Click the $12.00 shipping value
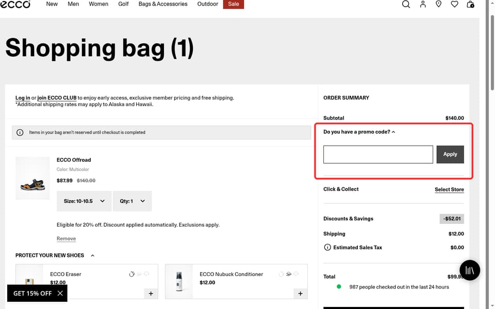Viewport: 495px width, 309px height. 456,234
